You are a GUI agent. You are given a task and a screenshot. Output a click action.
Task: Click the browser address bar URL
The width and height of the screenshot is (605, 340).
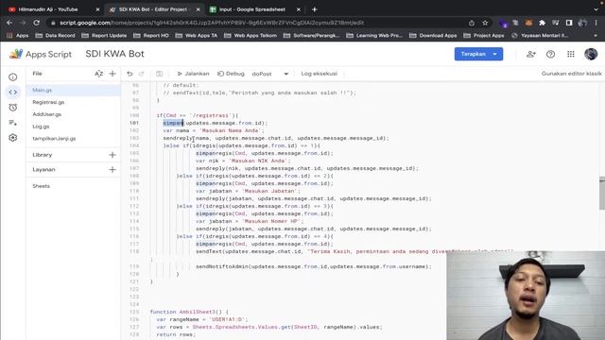coord(212,23)
